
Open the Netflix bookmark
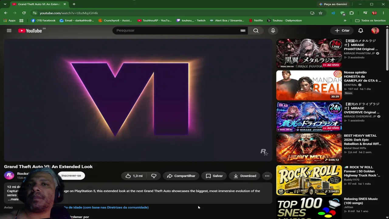click(x=256, y=20)
